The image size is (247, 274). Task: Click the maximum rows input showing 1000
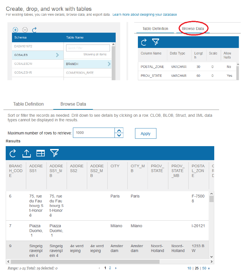tap(94, 133)
